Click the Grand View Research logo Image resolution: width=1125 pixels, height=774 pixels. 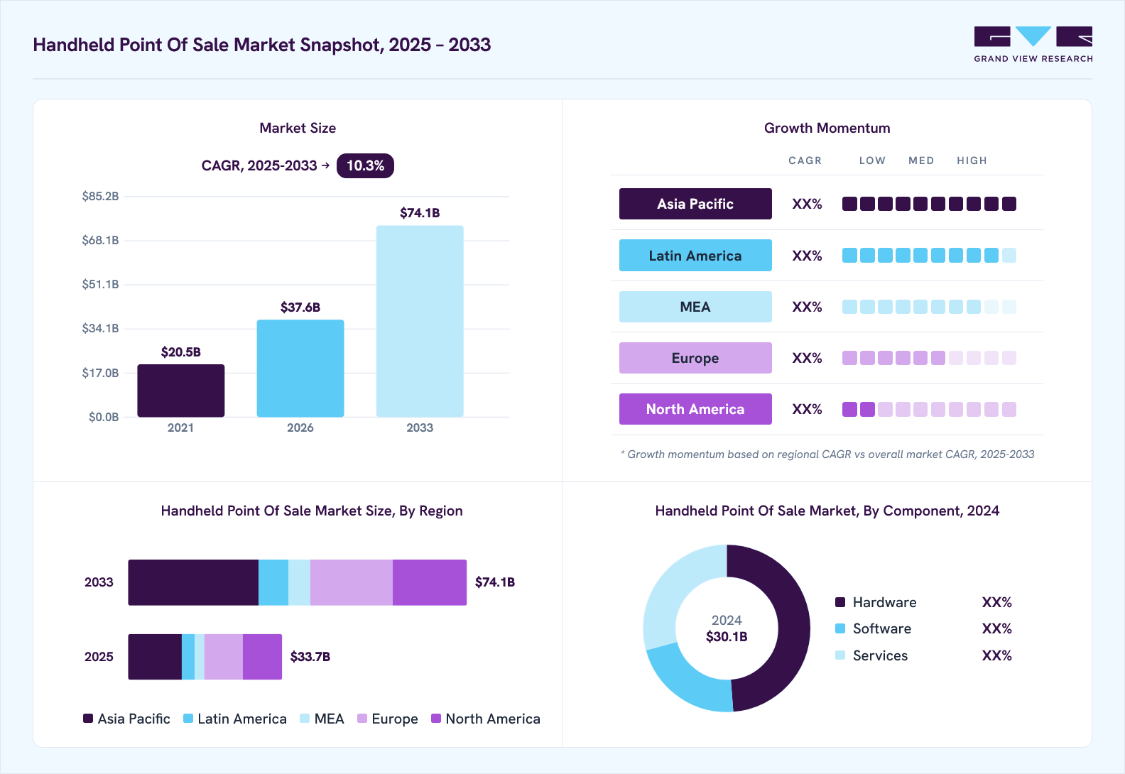[x=1033, y=45]
